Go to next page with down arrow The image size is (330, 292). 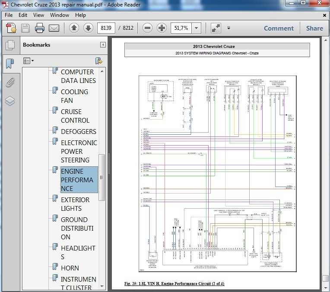pos(88,29)
